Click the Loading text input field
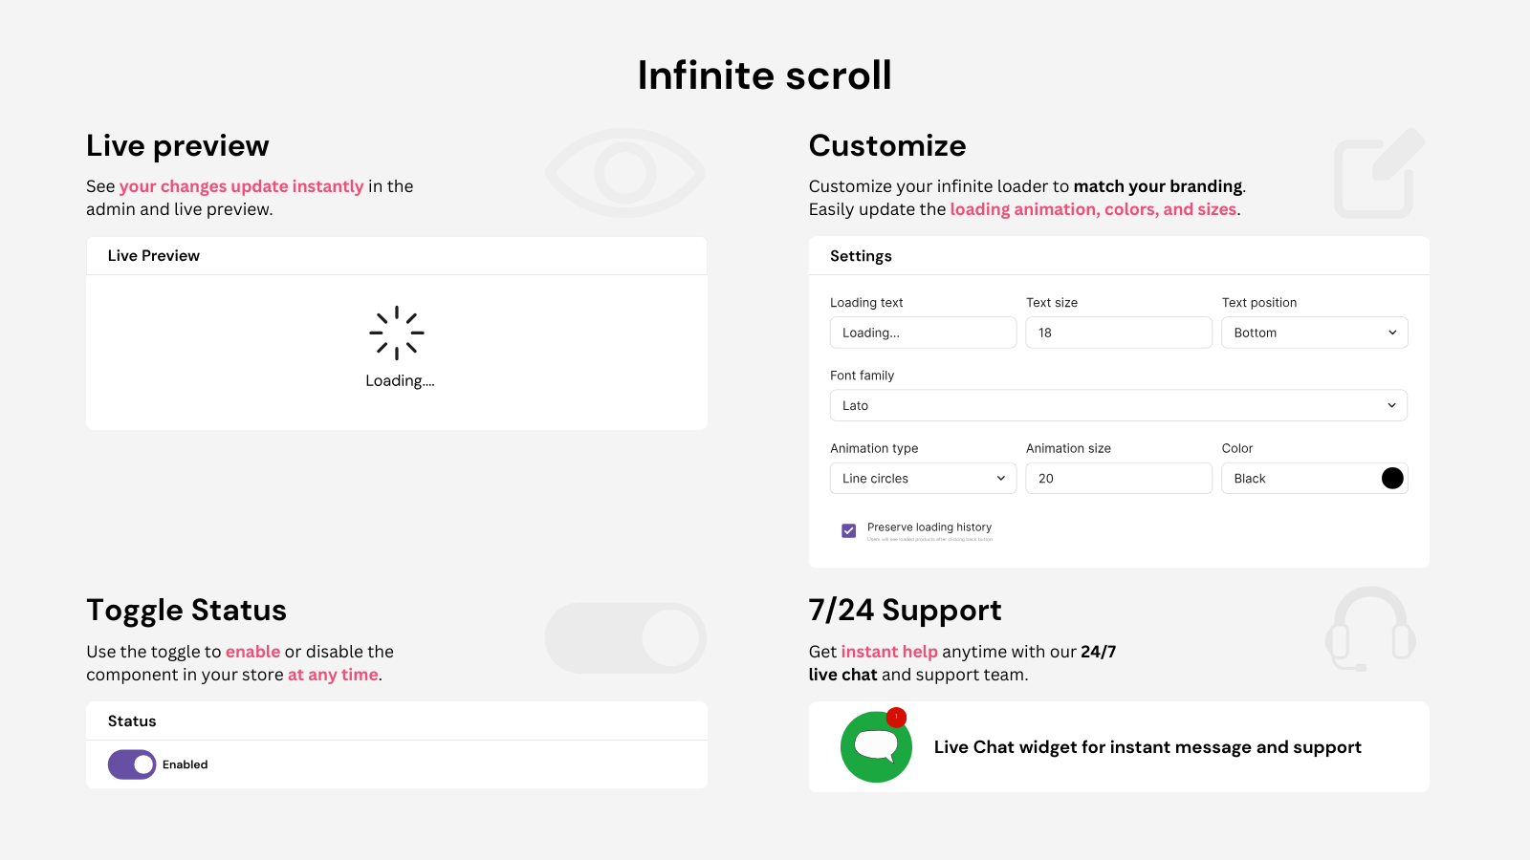The width and height of the screenshot is (1530, 860). [x=923, y=333]
